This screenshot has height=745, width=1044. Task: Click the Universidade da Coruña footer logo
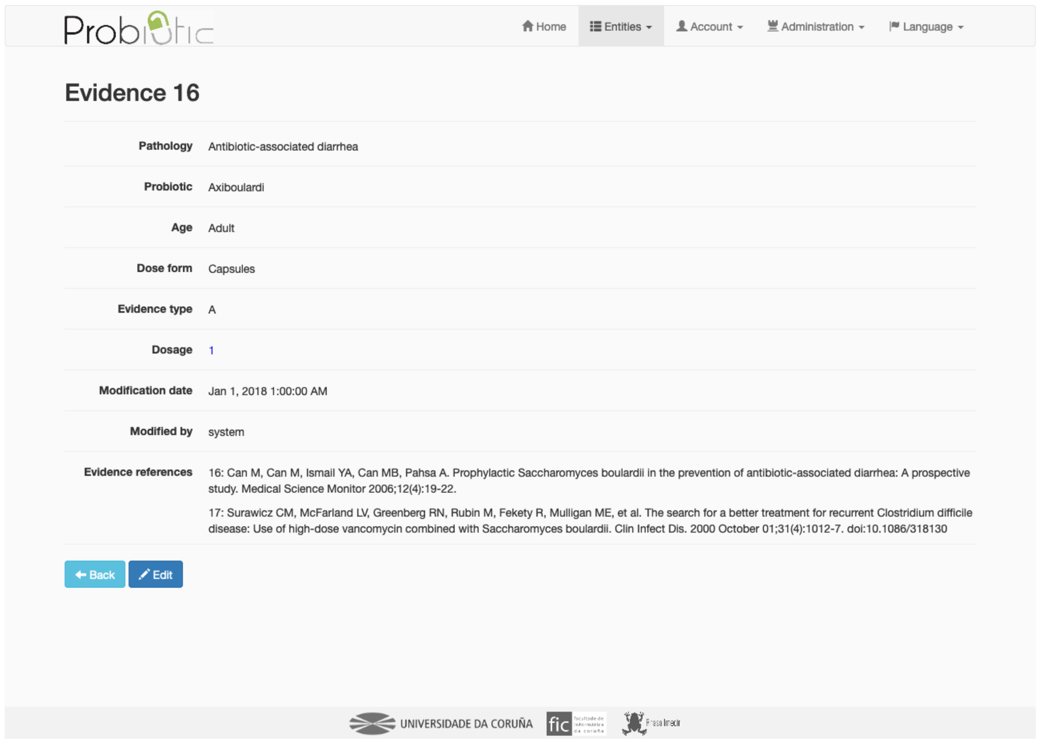[x=441, y=723]
